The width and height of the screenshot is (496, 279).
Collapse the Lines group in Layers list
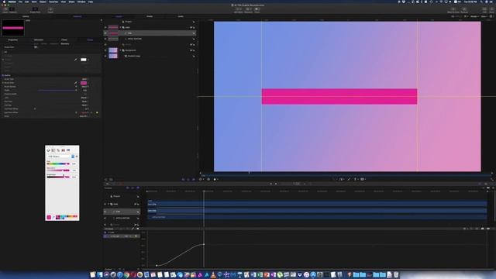121,28
